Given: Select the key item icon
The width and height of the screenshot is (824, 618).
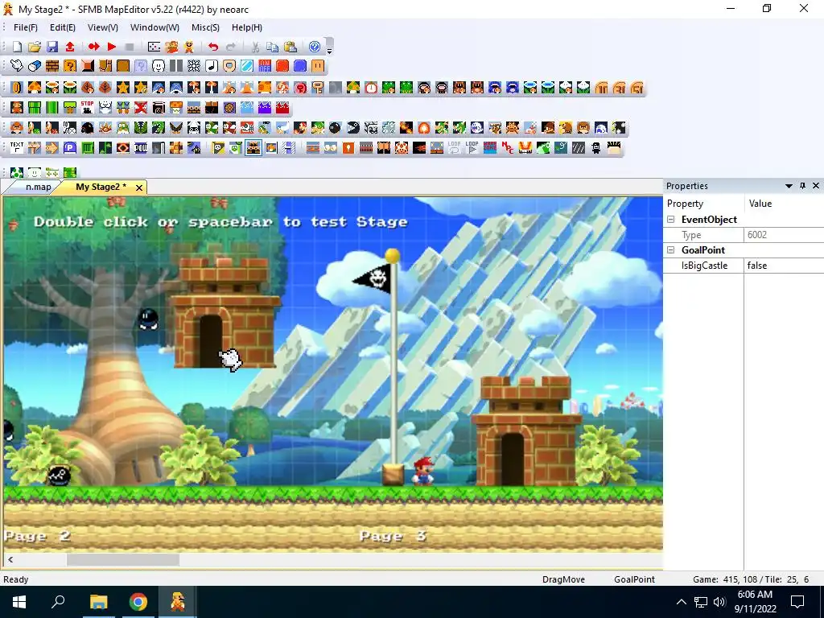Looking at the screenshot, I should (317, 87).
